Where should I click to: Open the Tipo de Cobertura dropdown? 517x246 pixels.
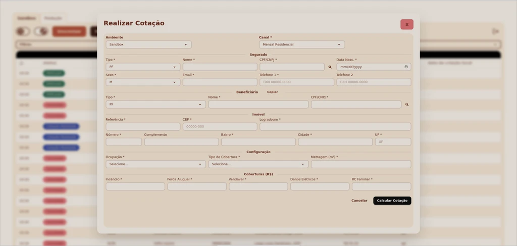258,164
